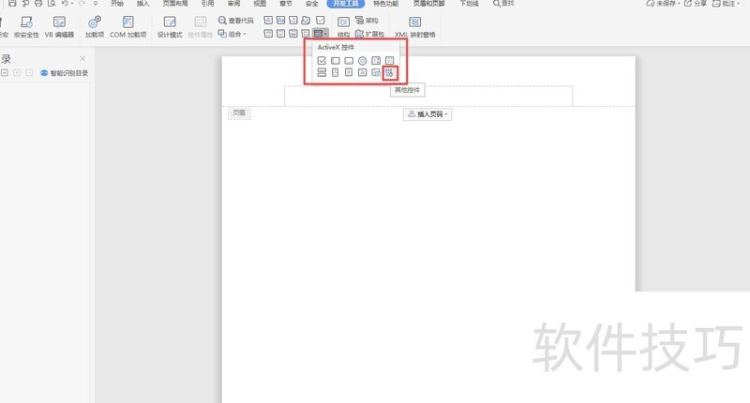Click the redo arrow
The height and width of the screenshot is (403, 750).
point(82,4)
